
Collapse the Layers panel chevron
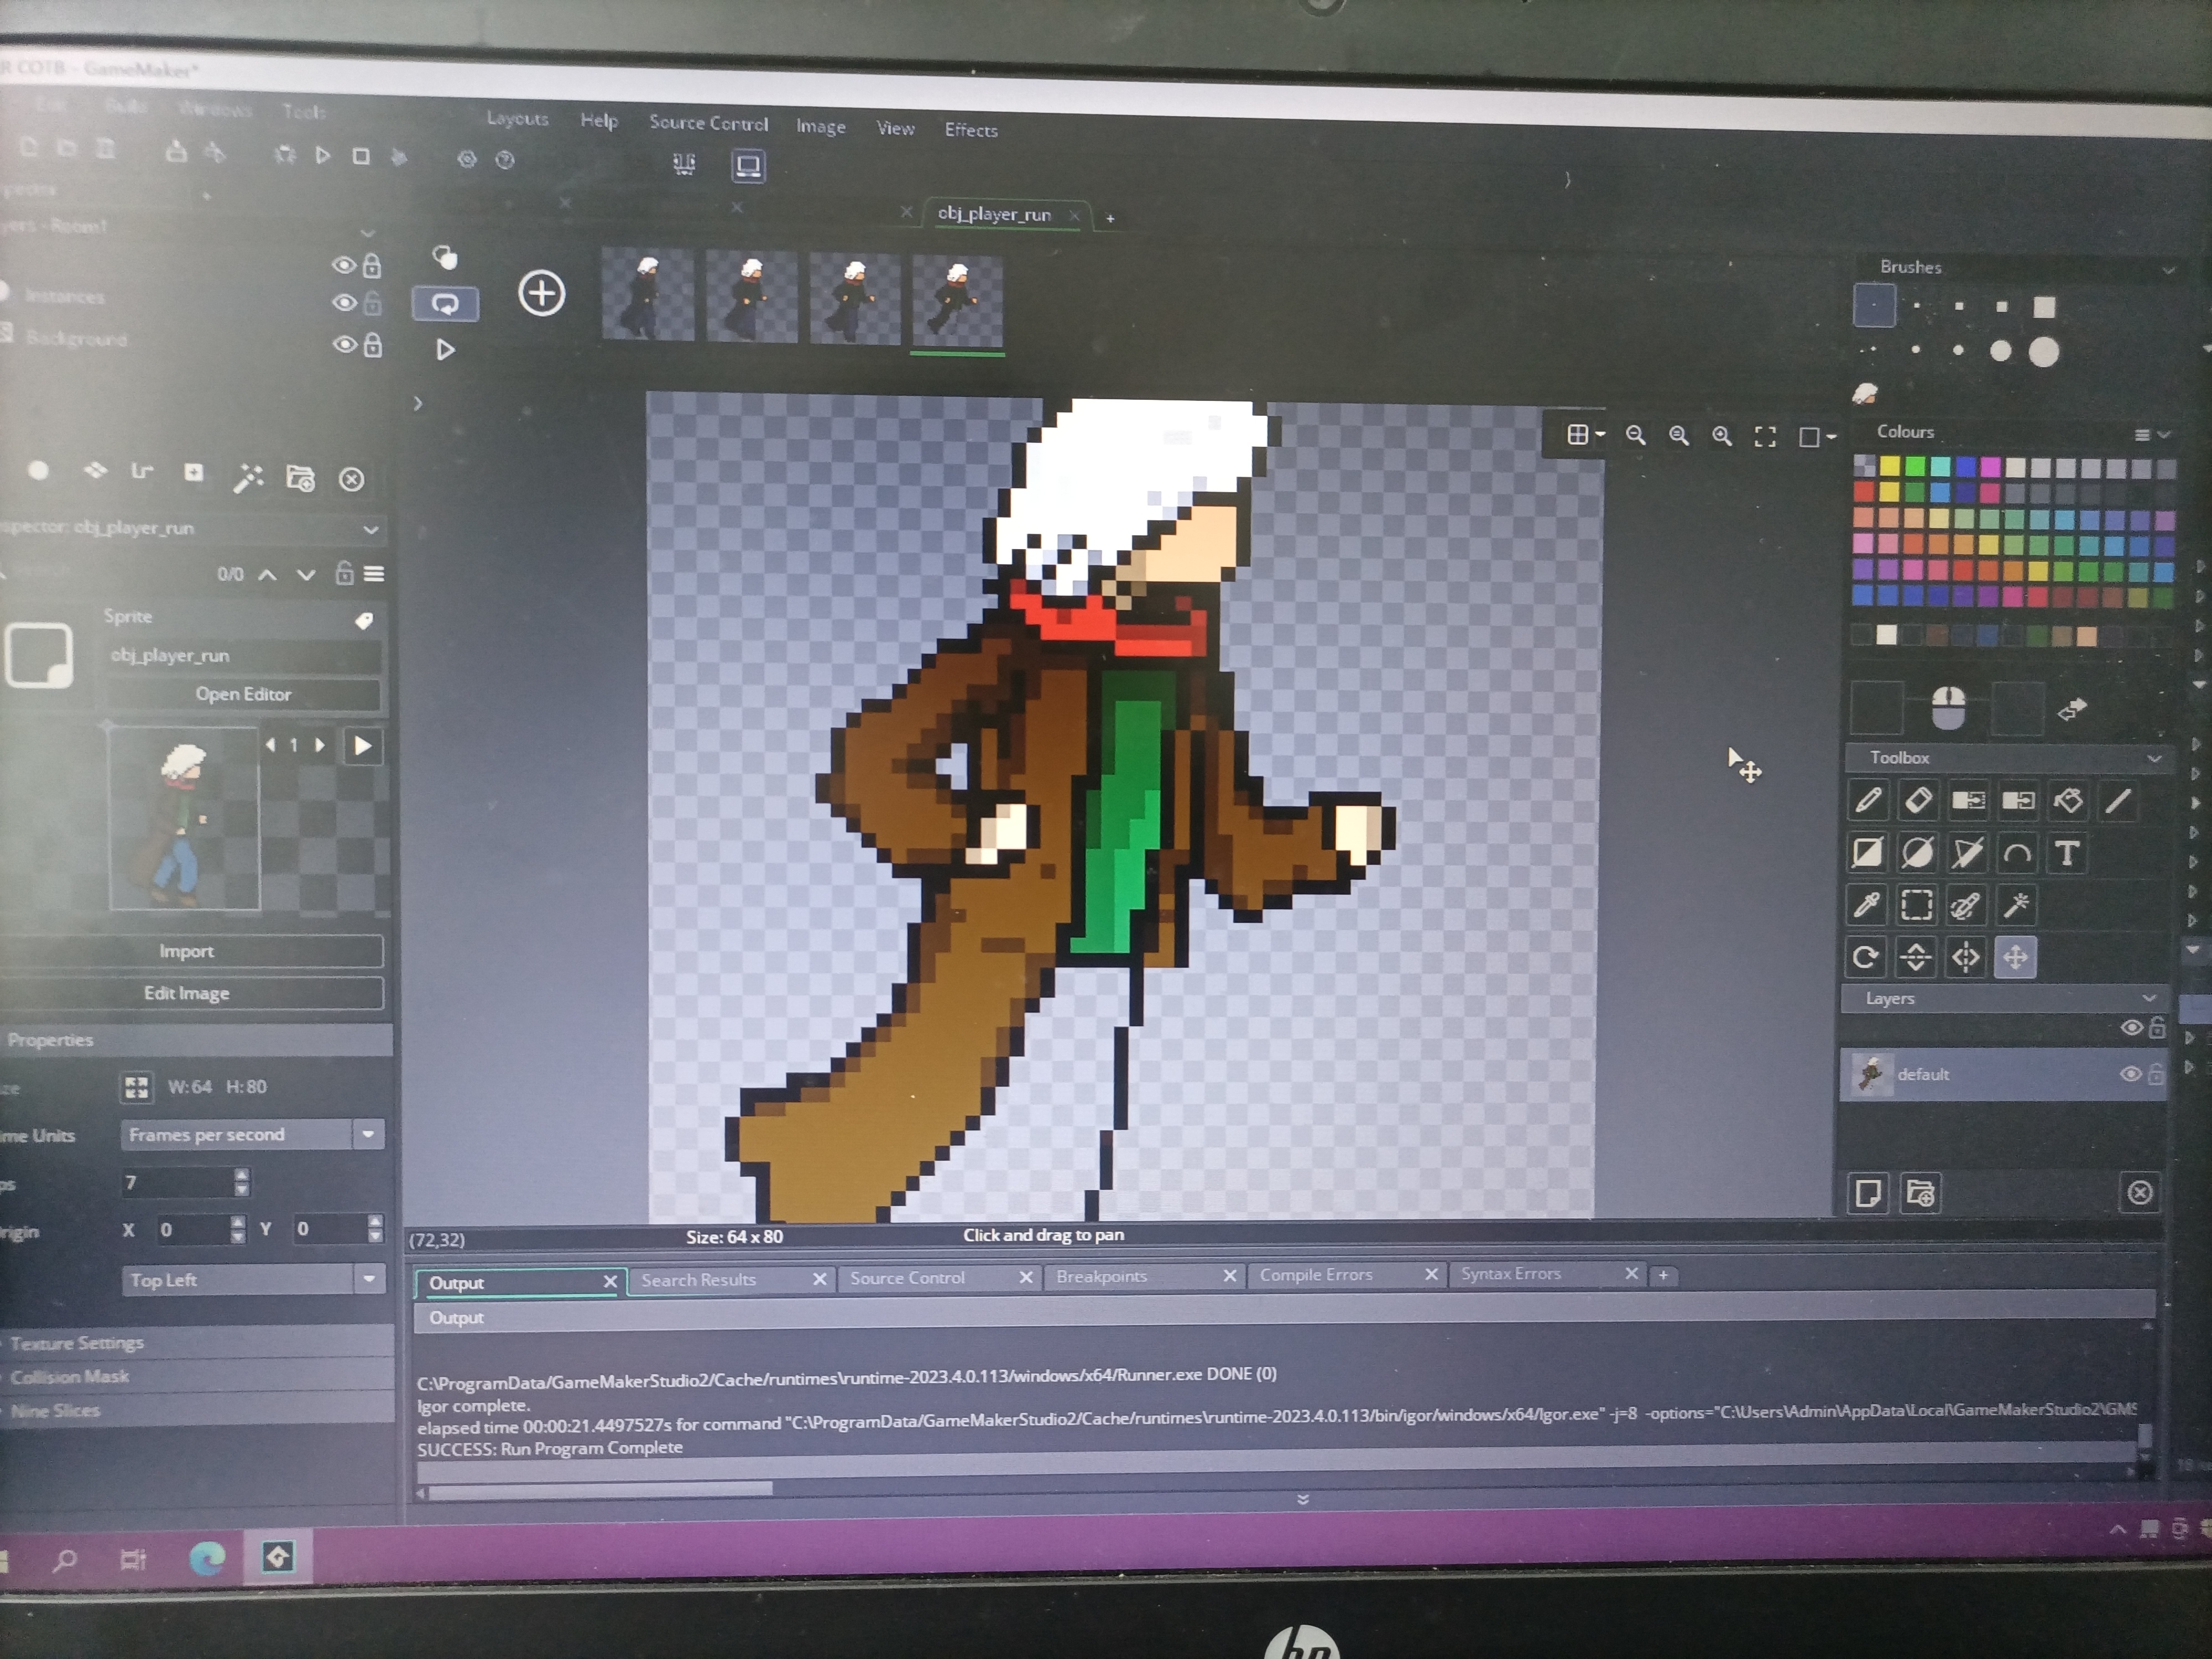point(2148,998)
